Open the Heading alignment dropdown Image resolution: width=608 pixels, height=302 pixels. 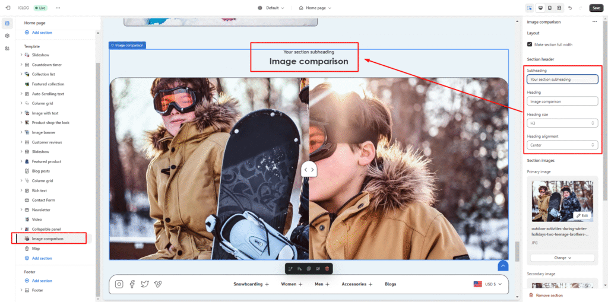(562, 145)
